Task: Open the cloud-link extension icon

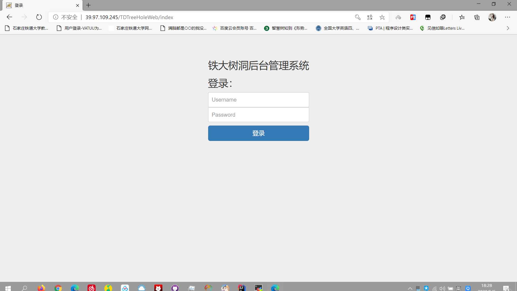Action: [398, 17]
